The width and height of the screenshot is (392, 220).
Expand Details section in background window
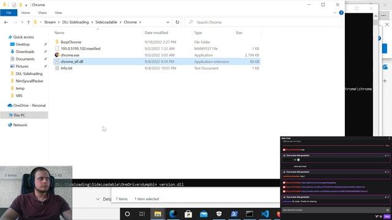pyautogui.click(x=98, y=199)
